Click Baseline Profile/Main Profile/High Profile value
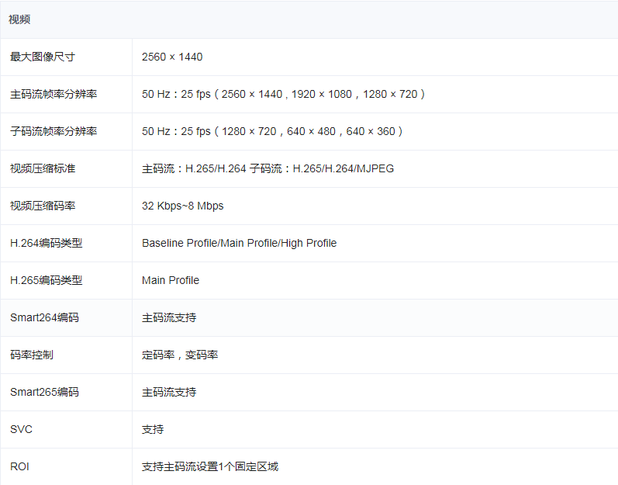Screen dimensions: 618x485 [240, 243]
